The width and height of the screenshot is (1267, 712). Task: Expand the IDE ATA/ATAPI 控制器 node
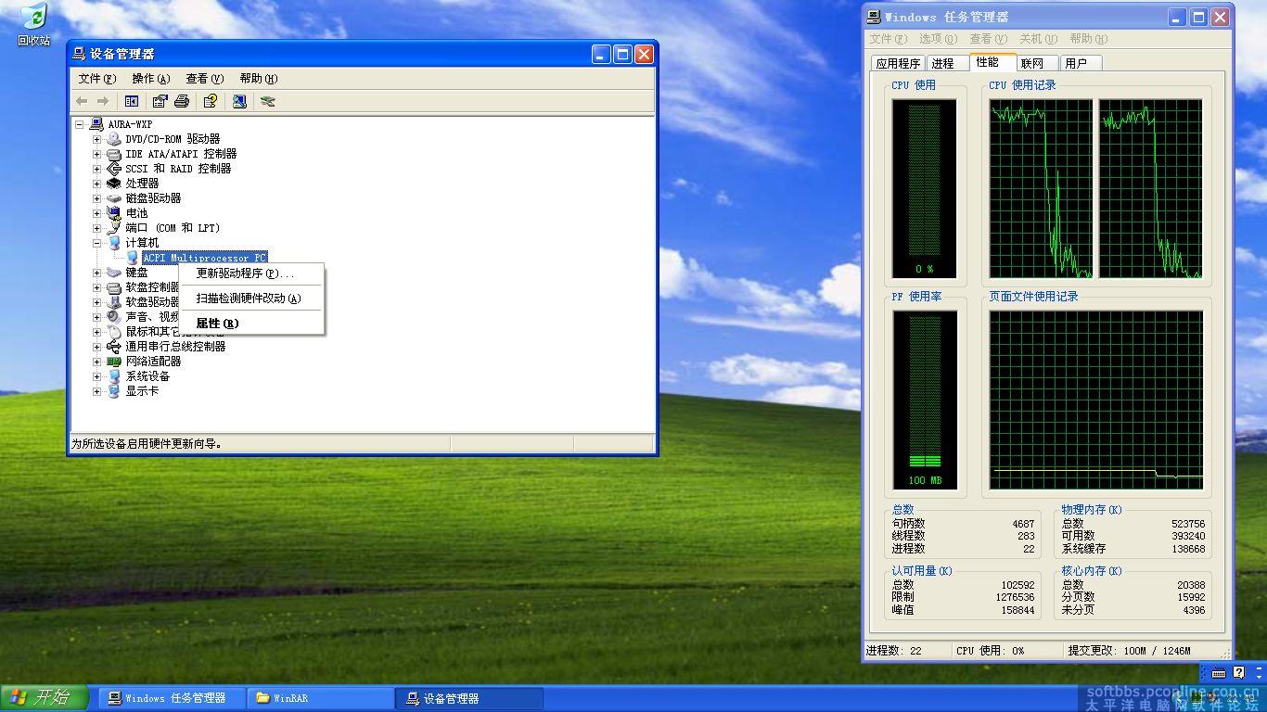pyautogui.click(x=96, y=154)
